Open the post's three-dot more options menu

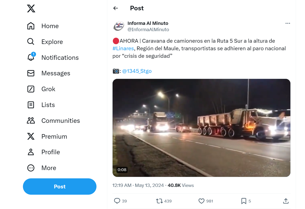(x=288, y=23)
